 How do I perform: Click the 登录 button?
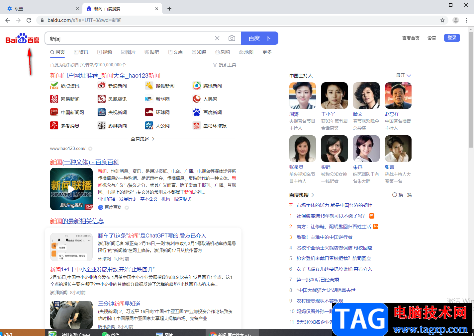(x=452, y=38)
